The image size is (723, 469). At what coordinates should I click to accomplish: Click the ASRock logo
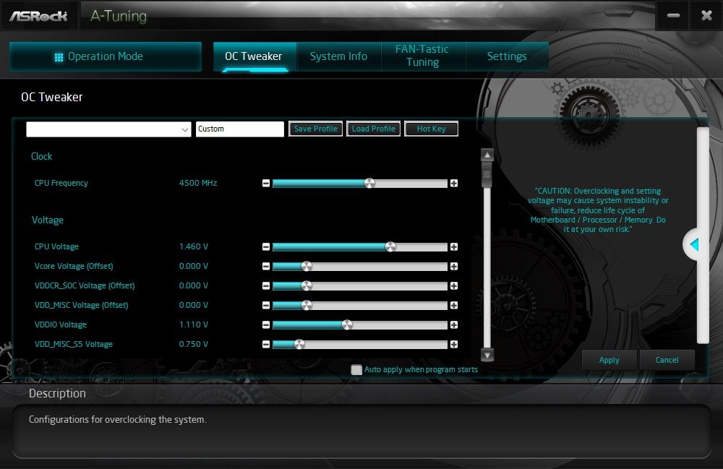coord(39,16)
